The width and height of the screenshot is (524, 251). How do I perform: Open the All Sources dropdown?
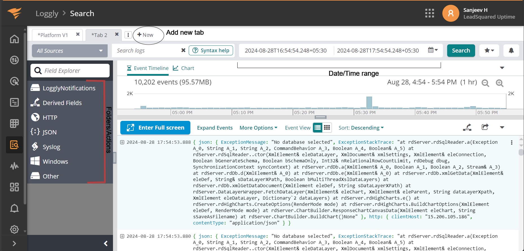[70, 51]
